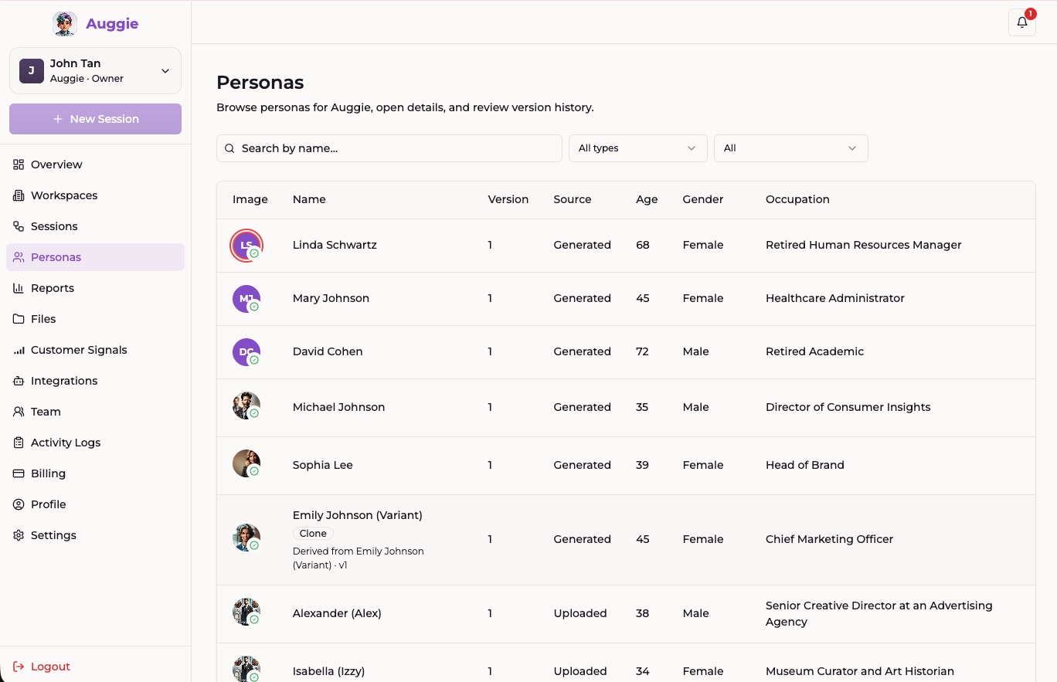Viewport: 1057px width, 682px height.
Task: Open Workspaces from the sidebar
Action: (x=95, y=195)
